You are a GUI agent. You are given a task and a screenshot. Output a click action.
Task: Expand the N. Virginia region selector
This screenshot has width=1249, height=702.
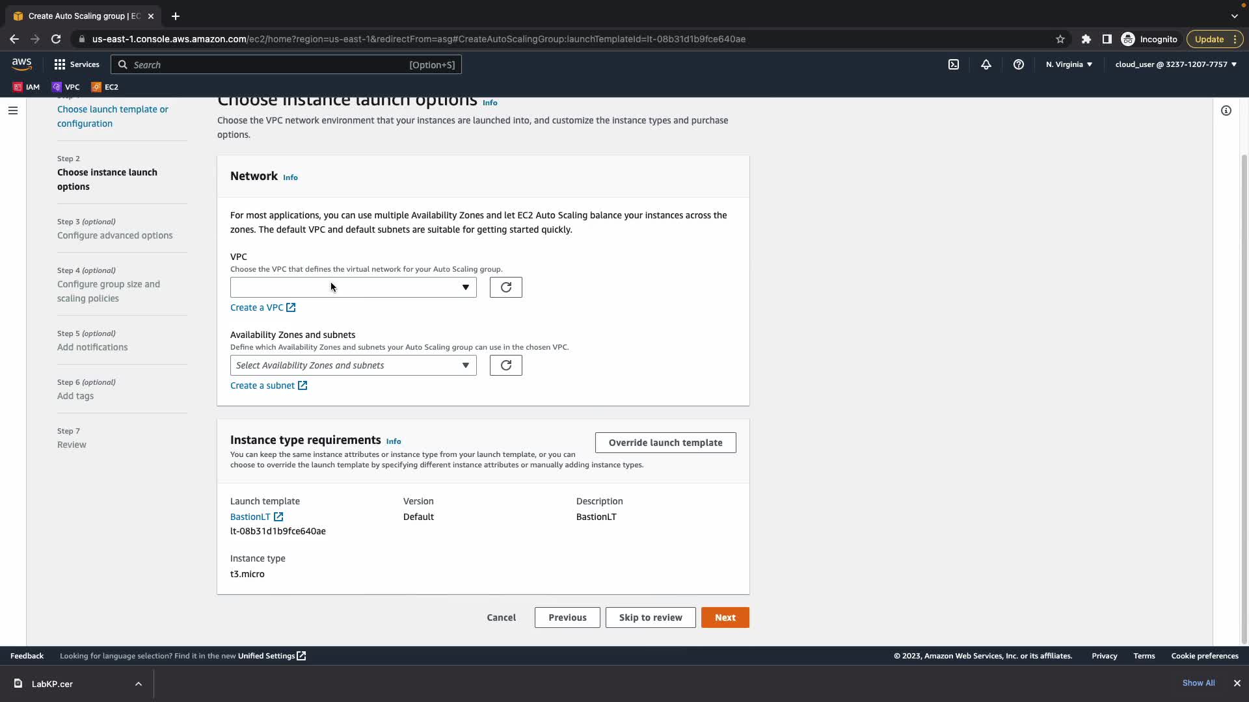(1069, 64)
